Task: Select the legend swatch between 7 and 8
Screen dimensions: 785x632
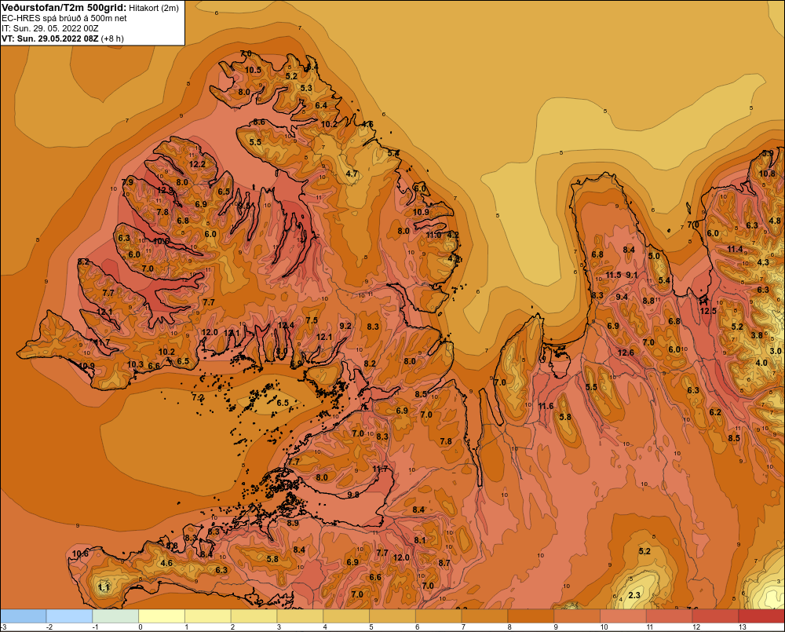Action: pos(484,616)
